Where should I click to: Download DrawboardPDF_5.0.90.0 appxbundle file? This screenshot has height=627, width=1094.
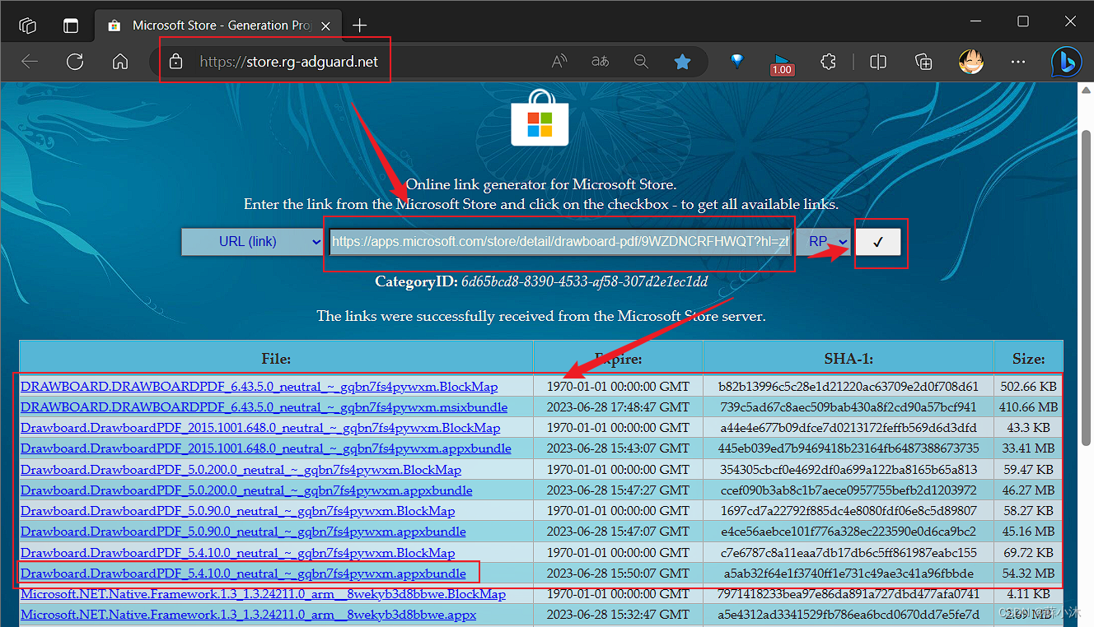click(x=243, y=532)
